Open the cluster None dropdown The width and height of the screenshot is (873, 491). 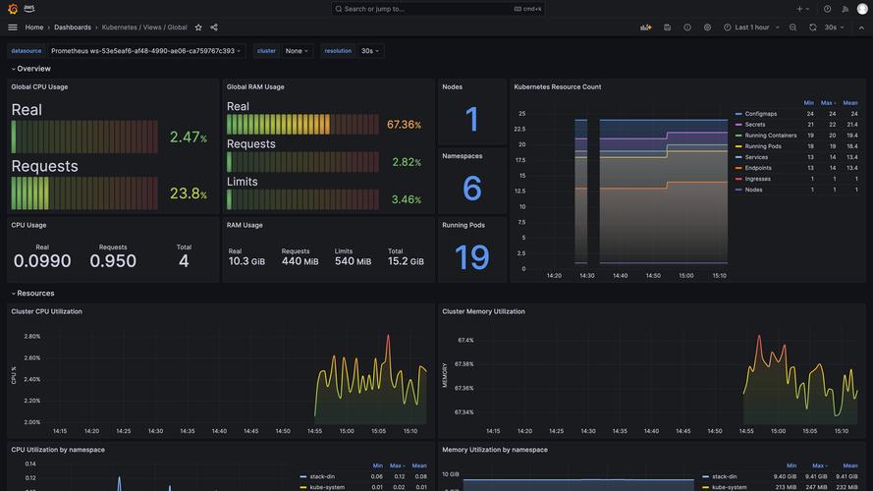tap(297, 51)
